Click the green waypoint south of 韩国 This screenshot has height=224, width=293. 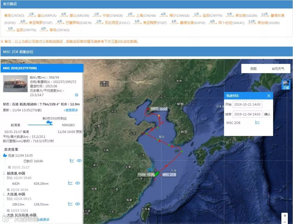point(182,151)
